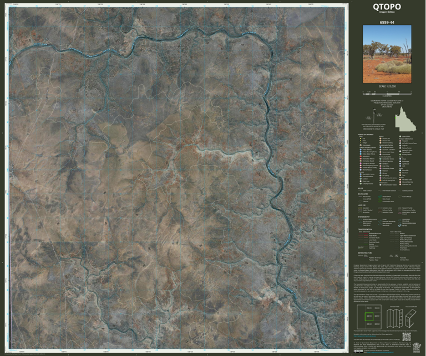
Task: Click the Homestead legend icon
Action: point(361,145)
